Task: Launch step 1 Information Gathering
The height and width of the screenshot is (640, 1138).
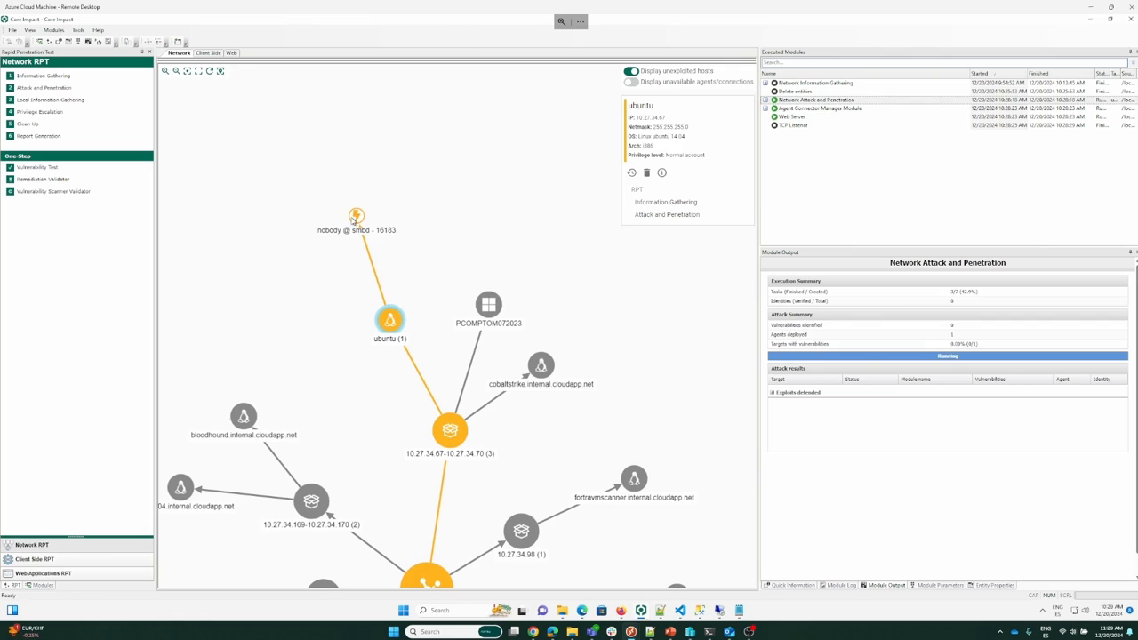Action: tap(43, 76)
